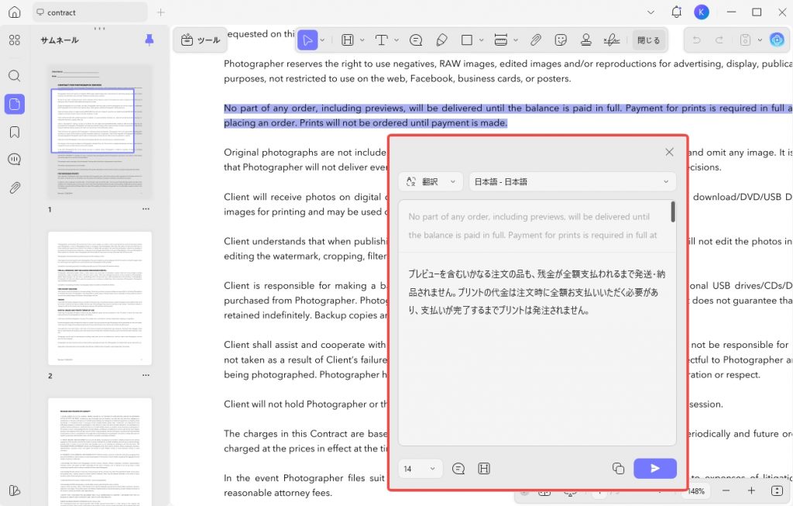Open page 1 thumbnail options menu
Screen dimensions: 793x506
click(146, 209)
